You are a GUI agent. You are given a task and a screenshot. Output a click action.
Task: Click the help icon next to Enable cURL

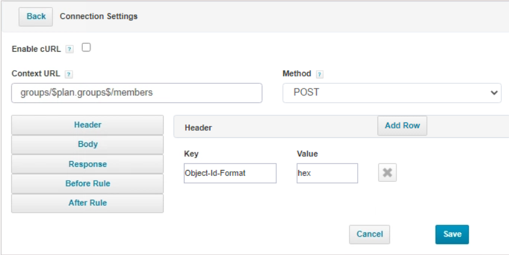pos(70,49)
